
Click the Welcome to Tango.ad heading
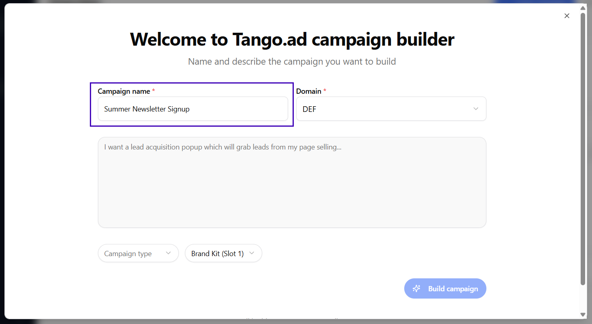(292, 39)
